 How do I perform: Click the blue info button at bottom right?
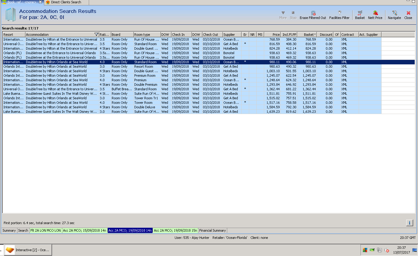point(409,223)
